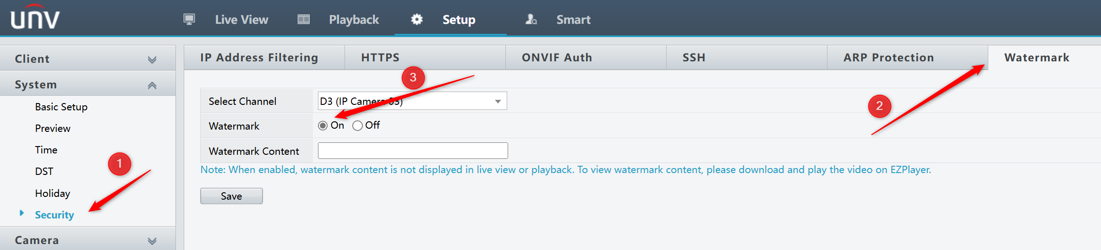Click the Setup gear icon
This screenshot has height=250, width=1101.
(x=416, y=19)
